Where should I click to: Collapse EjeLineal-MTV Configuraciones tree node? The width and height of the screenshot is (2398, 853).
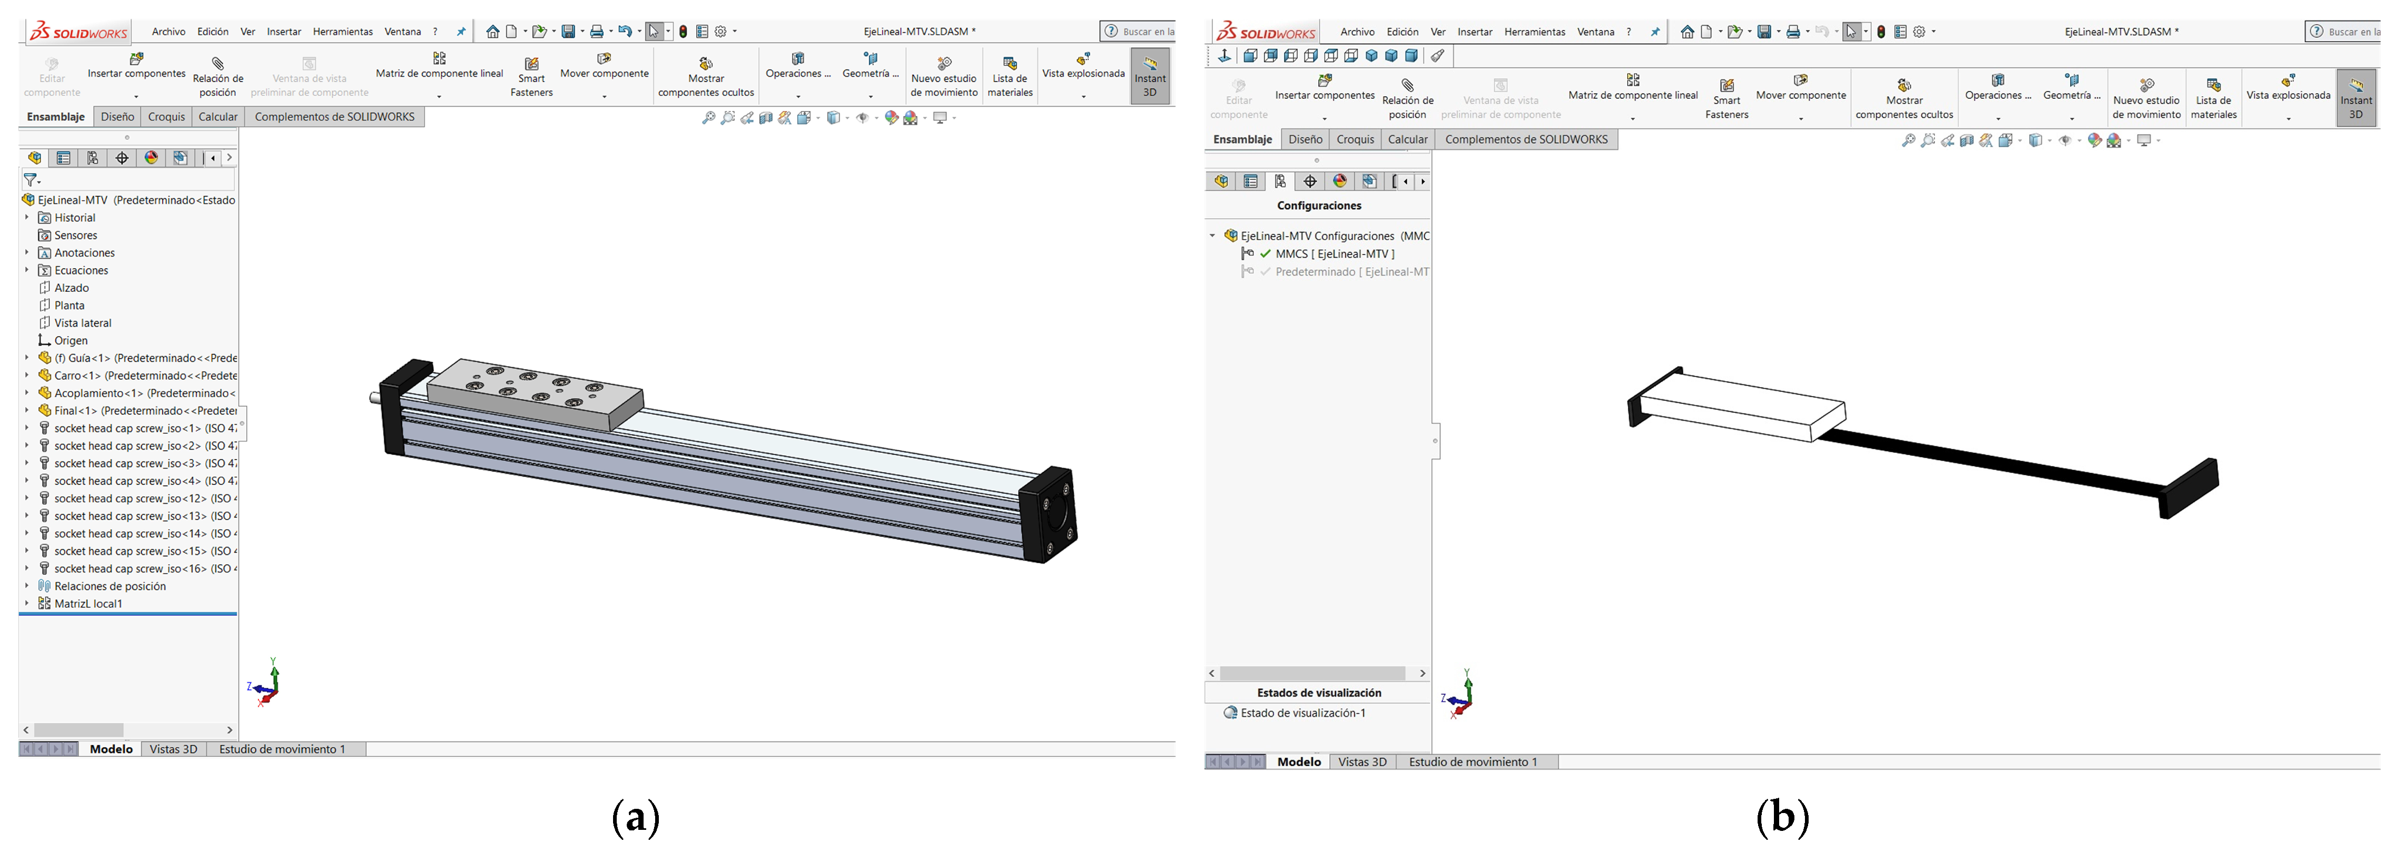coord(1212,236)
